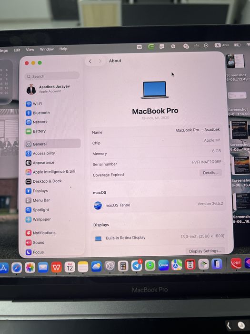Image resolution: width=250 pixels, height=334 pixels.
Task: Click the macOS Tahoe row
Action: click(158, 205)
